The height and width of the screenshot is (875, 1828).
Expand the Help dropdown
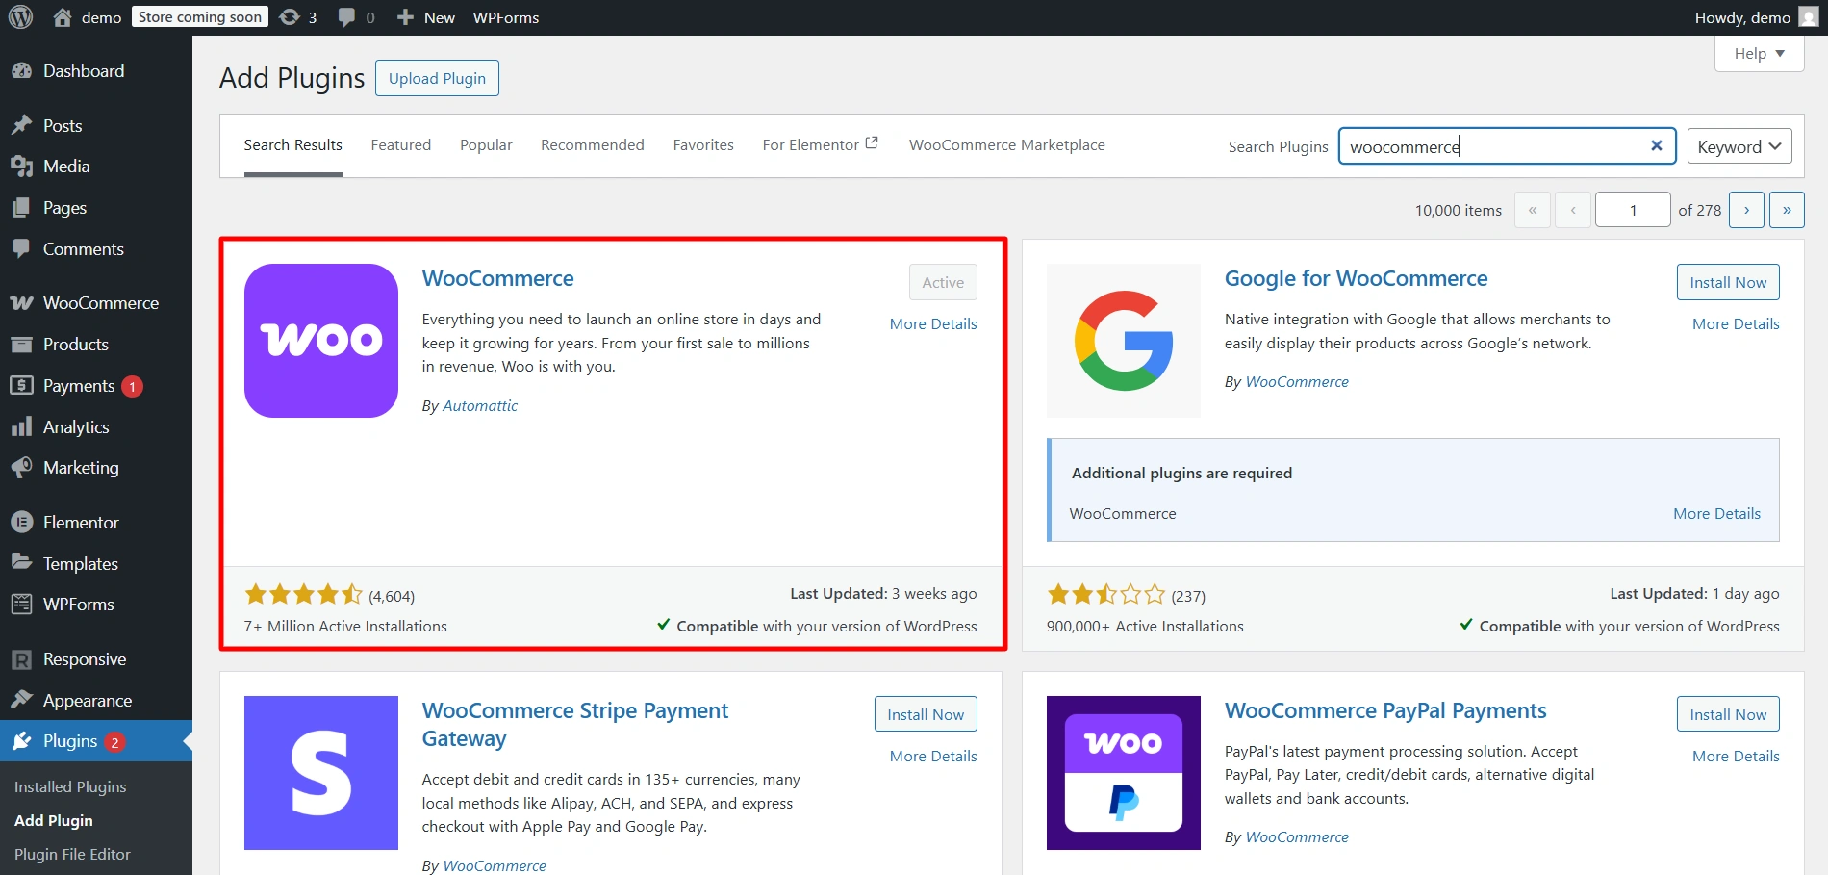(x=1759, y=54)
